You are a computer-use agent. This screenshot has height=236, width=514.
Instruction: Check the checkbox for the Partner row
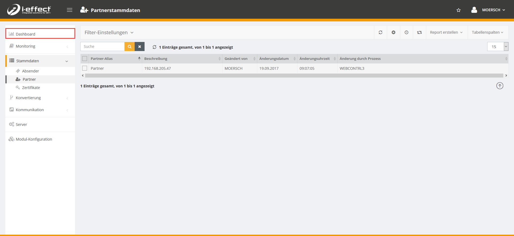[x=85, y=68]
